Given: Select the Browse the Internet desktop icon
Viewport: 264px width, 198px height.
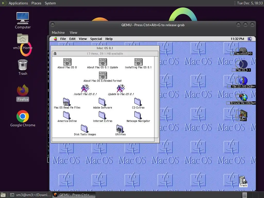Looking at the screenshot, I should pos(243,97).
